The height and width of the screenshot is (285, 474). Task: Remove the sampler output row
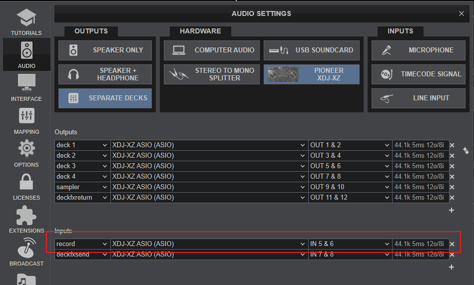coord(452,187)
